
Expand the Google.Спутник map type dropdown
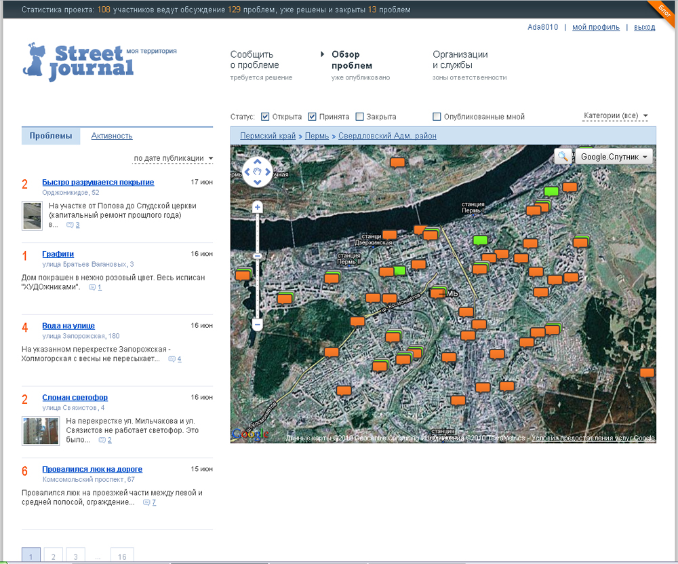(614, 157)
